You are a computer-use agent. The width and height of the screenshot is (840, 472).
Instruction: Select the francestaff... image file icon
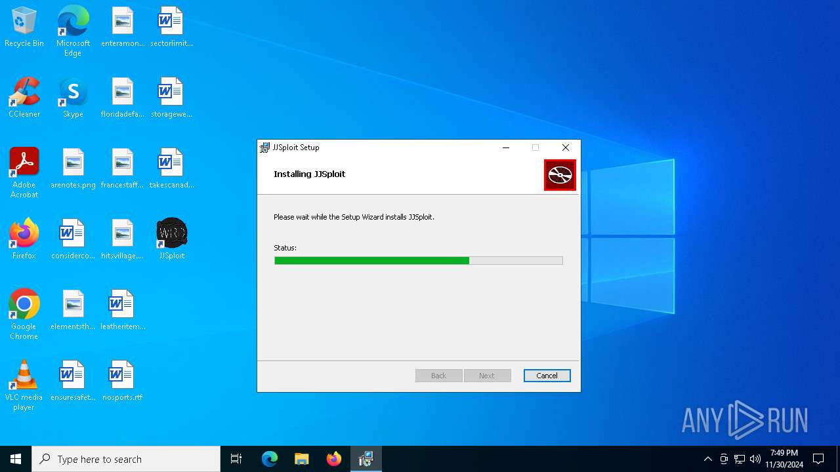click(123, 168)
